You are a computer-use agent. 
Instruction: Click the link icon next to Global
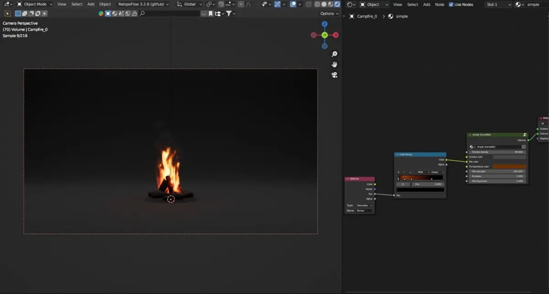[210, 4]
